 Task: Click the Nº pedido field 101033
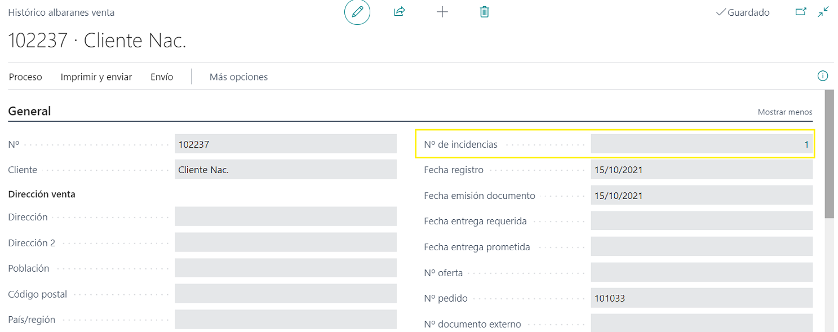(701, 298)
